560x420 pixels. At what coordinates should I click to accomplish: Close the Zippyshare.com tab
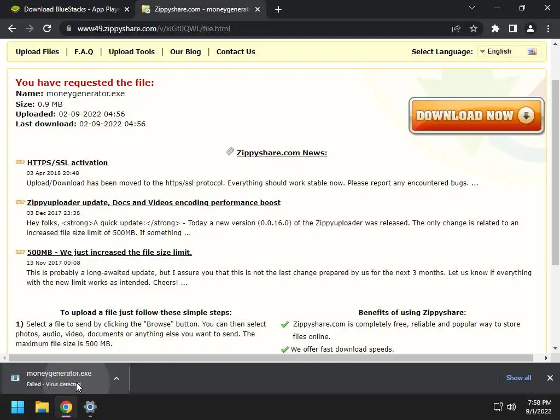(x=258, y=9)
